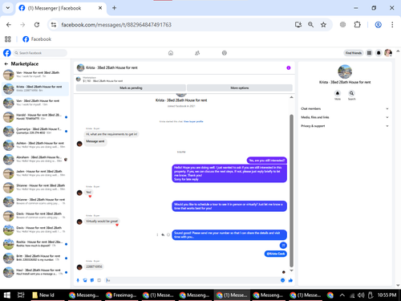The height and width of the screenshot is (301, 401).
Task: Open the 'Harold - House for rent' conversation
Action: click(x=35, y=117)
